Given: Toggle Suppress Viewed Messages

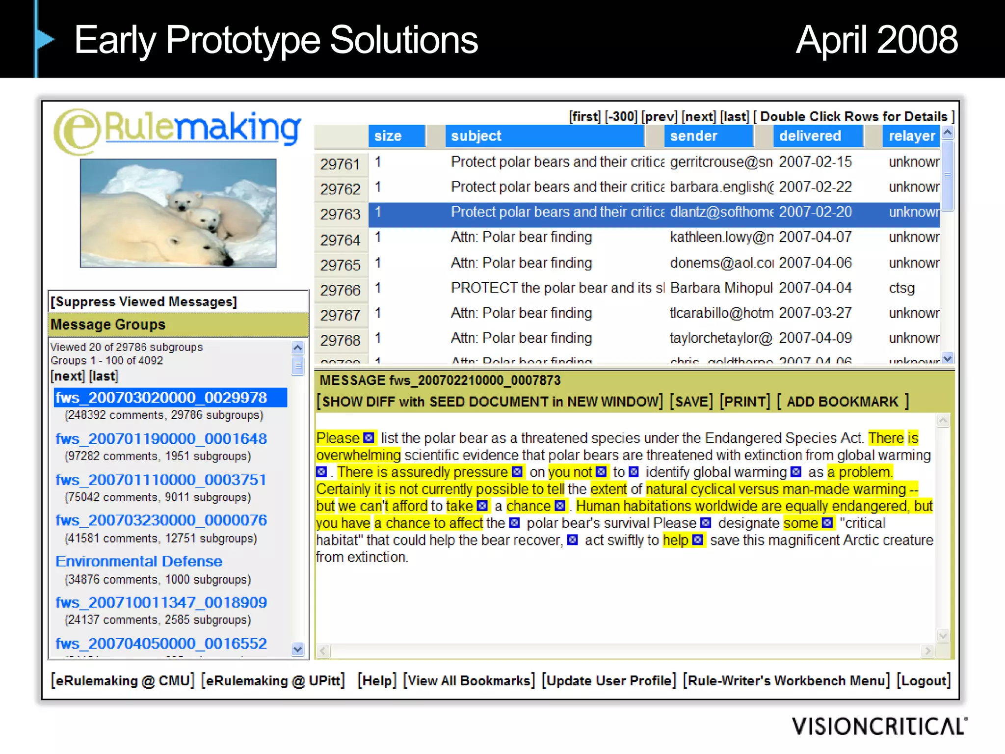Looking at the screenshot, I should pyautogui.click(x=144, y=301).
